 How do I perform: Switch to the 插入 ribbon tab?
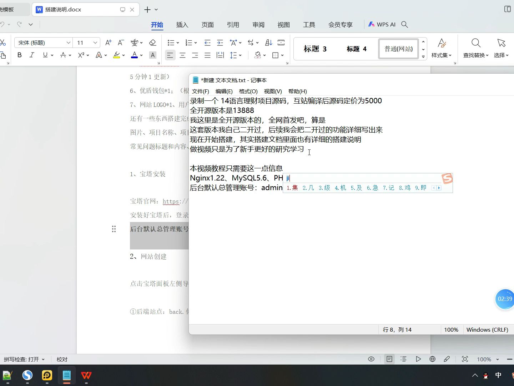click(x=182, y=25)
